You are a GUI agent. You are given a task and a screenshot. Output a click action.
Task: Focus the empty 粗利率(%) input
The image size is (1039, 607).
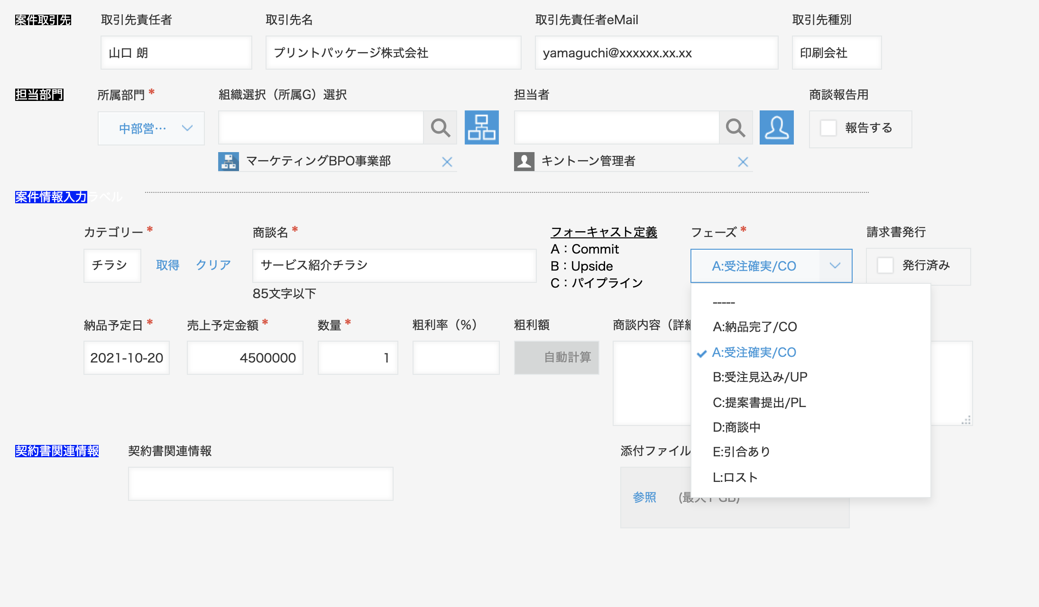click(456, 358)
